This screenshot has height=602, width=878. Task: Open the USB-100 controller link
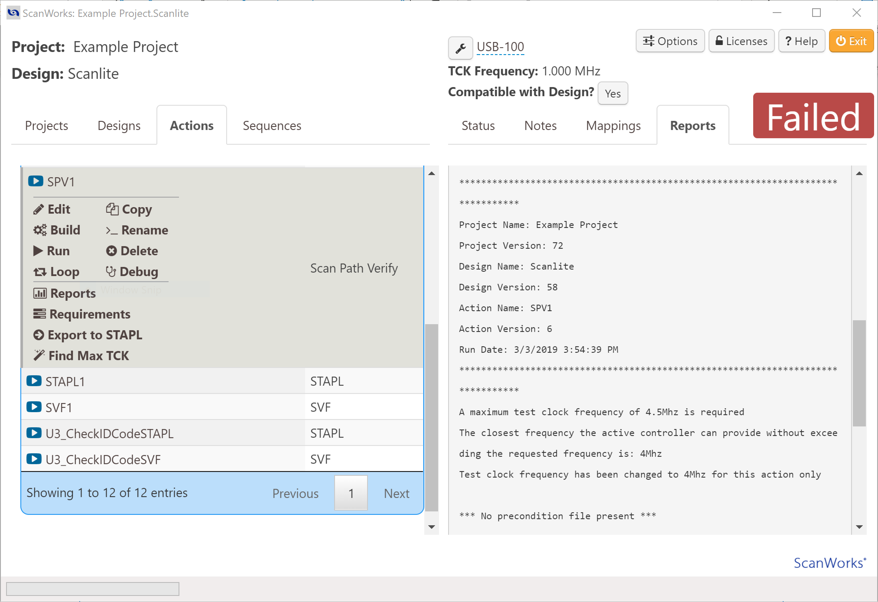[x=501, y=47]
